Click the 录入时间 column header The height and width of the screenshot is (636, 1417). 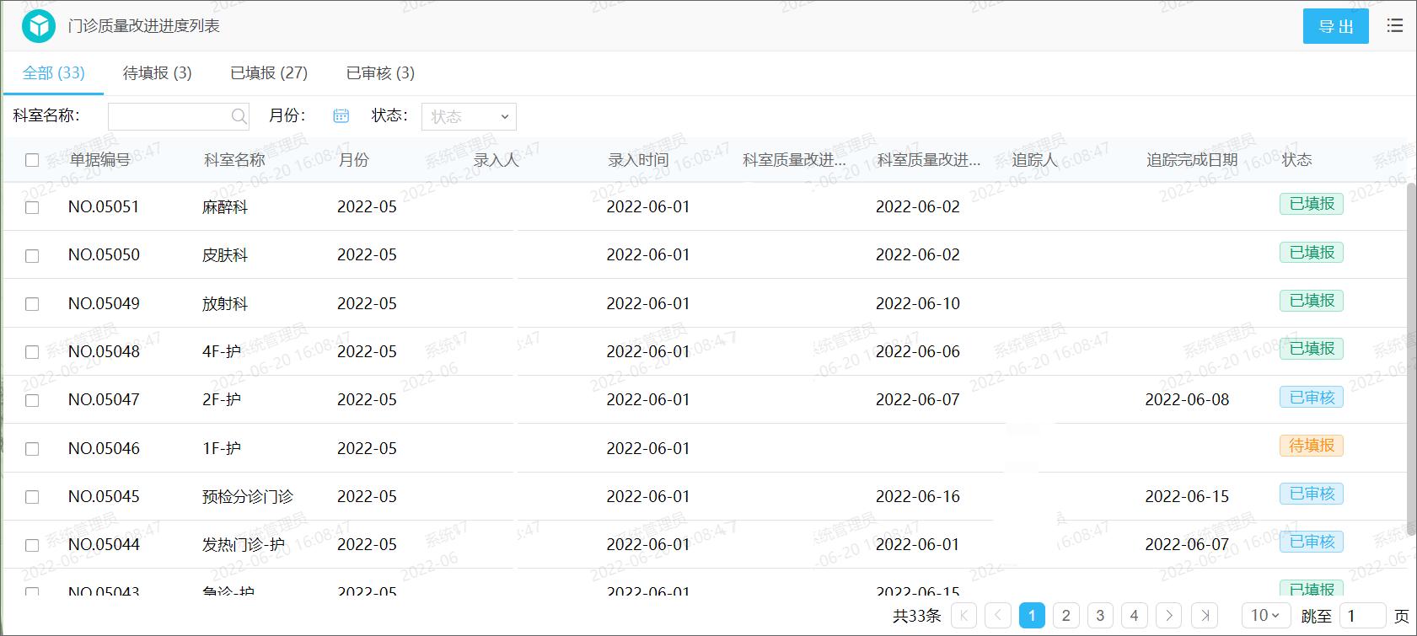pos(638,160)
